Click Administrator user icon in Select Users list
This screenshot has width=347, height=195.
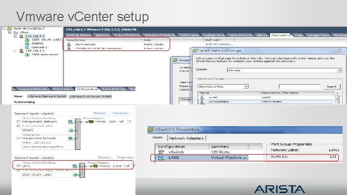pos(202,102)
